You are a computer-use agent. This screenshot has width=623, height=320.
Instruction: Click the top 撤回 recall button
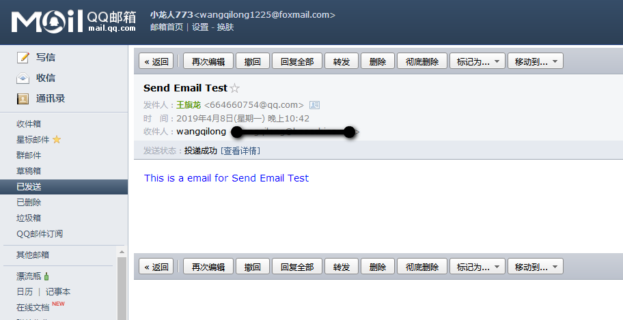[x=253, y=61]
